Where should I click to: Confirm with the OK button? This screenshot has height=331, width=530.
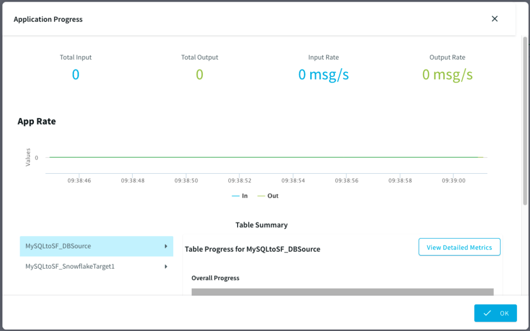(x=495, y=313)
